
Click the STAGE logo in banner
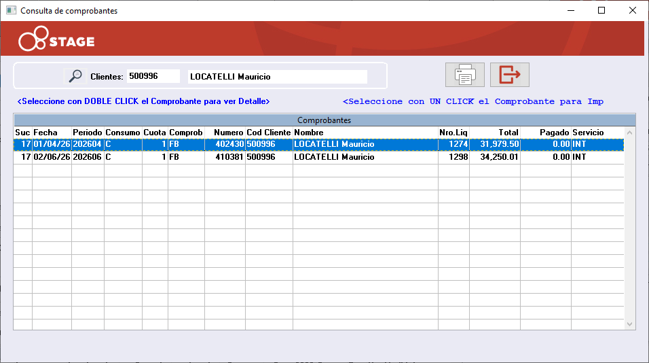(57, 39)
